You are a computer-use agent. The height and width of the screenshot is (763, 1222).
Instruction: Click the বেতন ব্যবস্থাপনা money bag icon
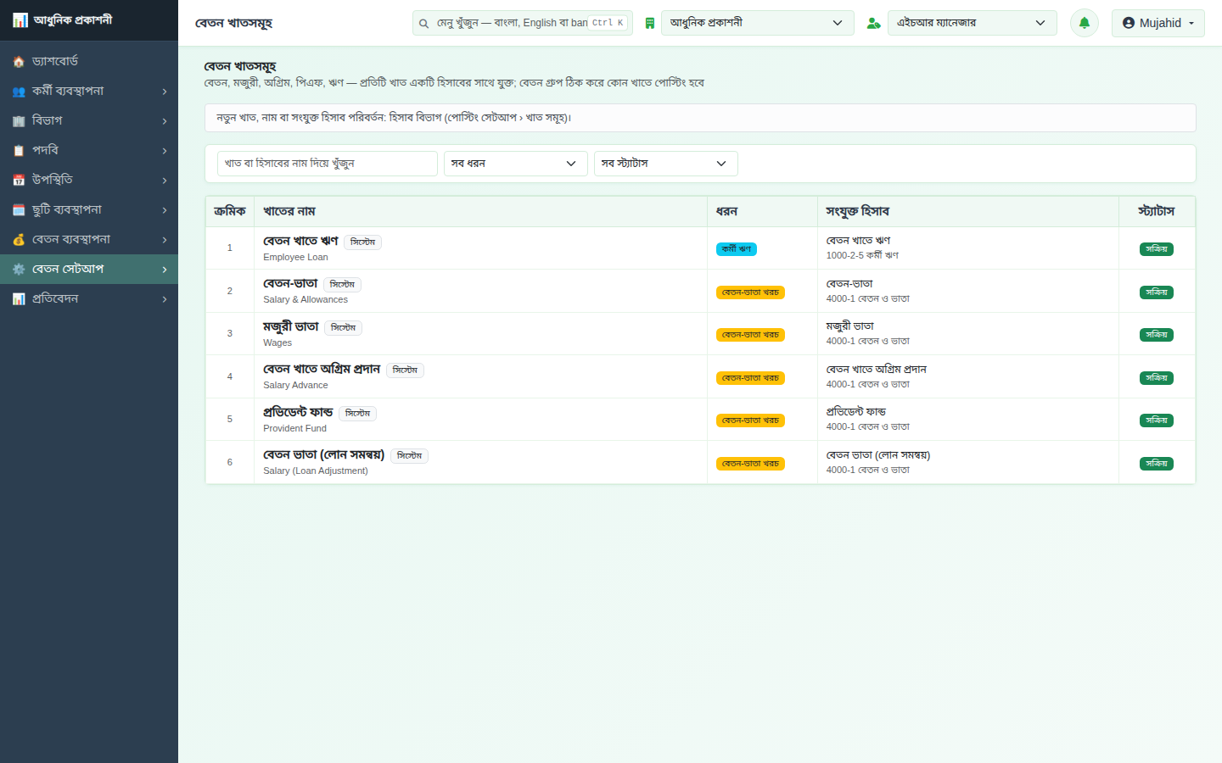coord(19,240)
